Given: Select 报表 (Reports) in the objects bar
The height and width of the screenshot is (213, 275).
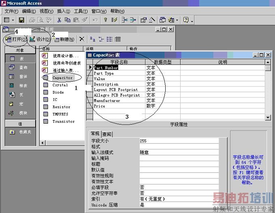Looking at the screenshot, I should [x=20, y=86].
